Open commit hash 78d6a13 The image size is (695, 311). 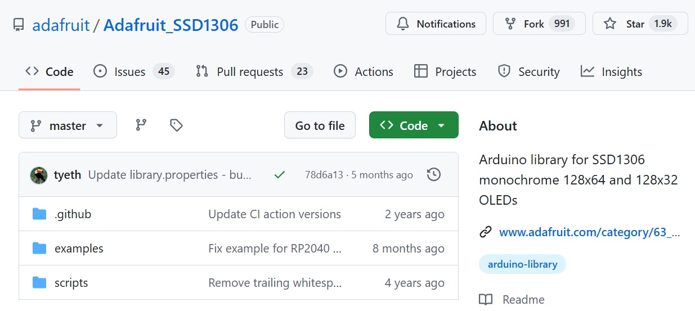pyautogui.click(x=324, y=175)
